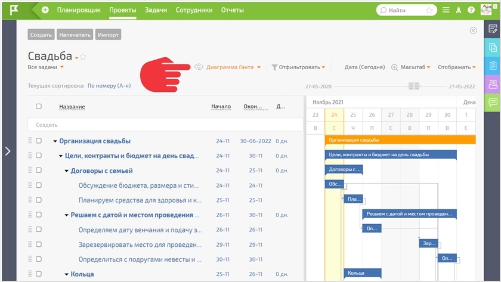Open the chat bubble panel on the right

(493, 103)
